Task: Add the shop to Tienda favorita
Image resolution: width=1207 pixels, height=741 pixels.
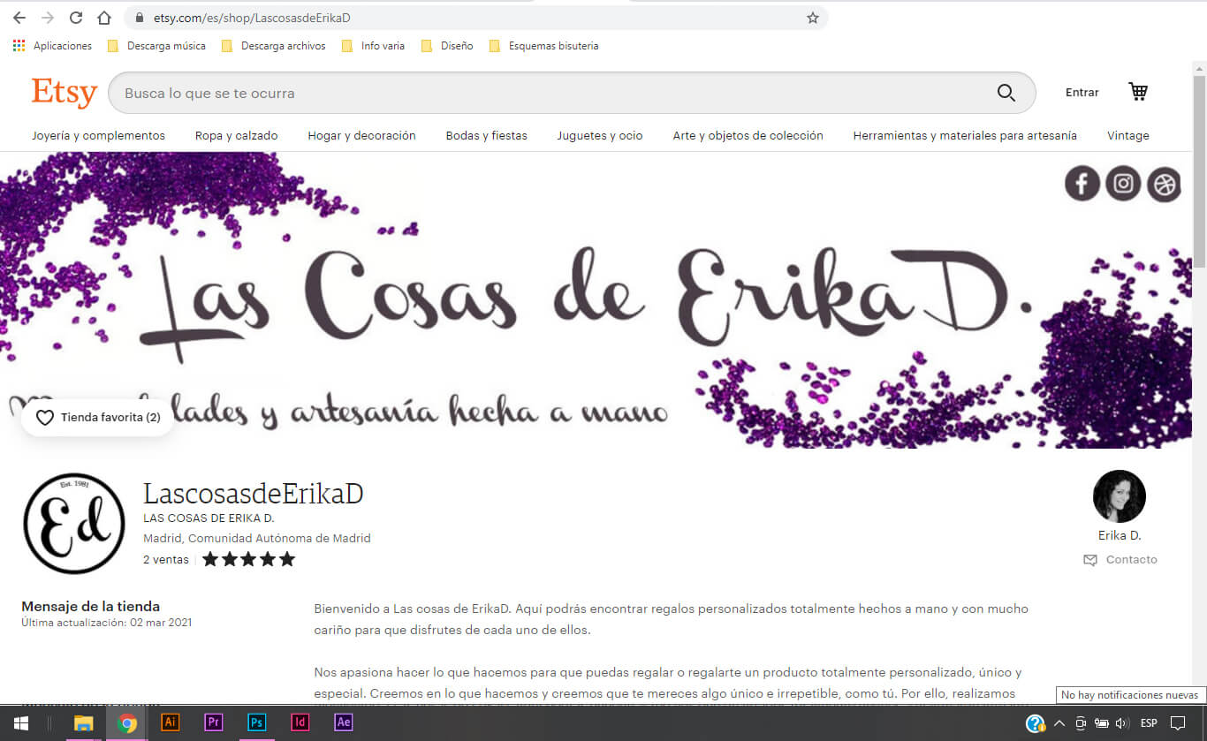Action: [97, 417]
